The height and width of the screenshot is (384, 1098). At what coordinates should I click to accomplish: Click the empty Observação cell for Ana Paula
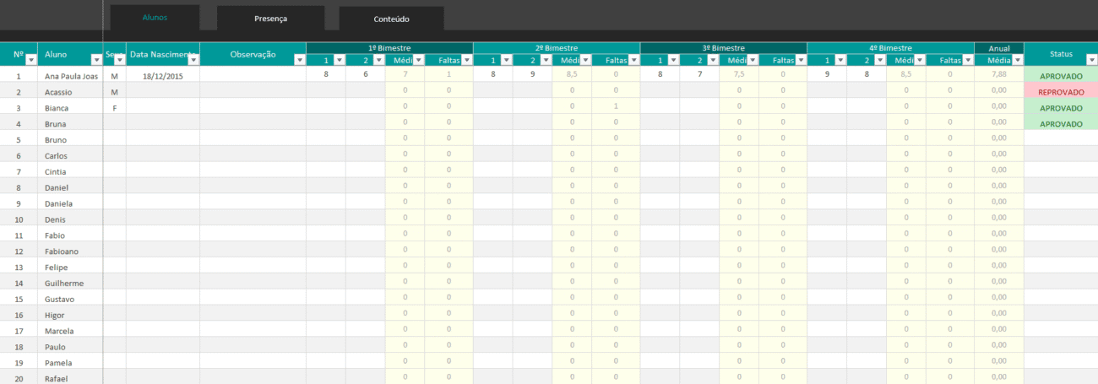pyautogui.click(x=253, y=75)
